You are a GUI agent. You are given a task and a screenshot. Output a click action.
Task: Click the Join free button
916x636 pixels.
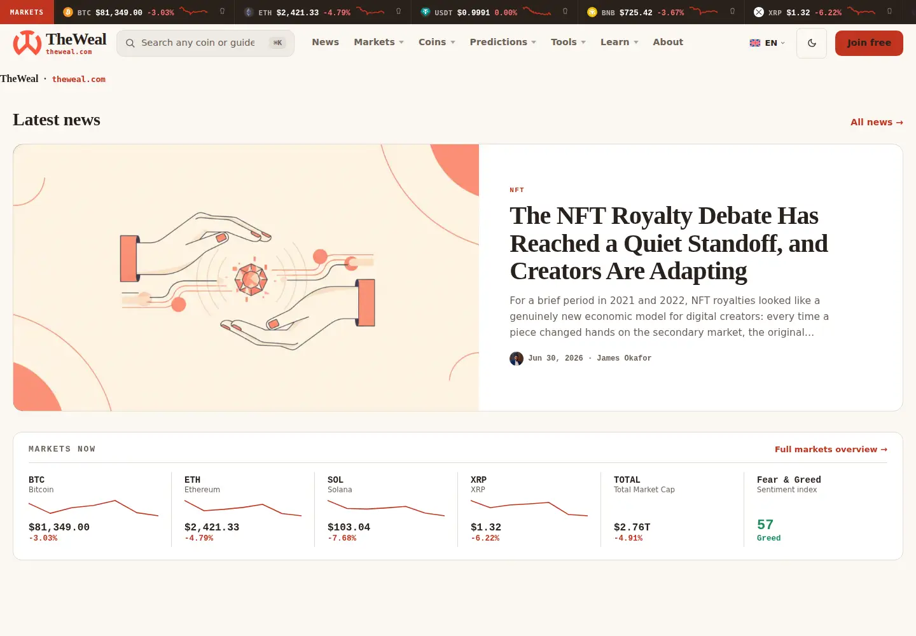pyautogui.click(x=869, y=43)
